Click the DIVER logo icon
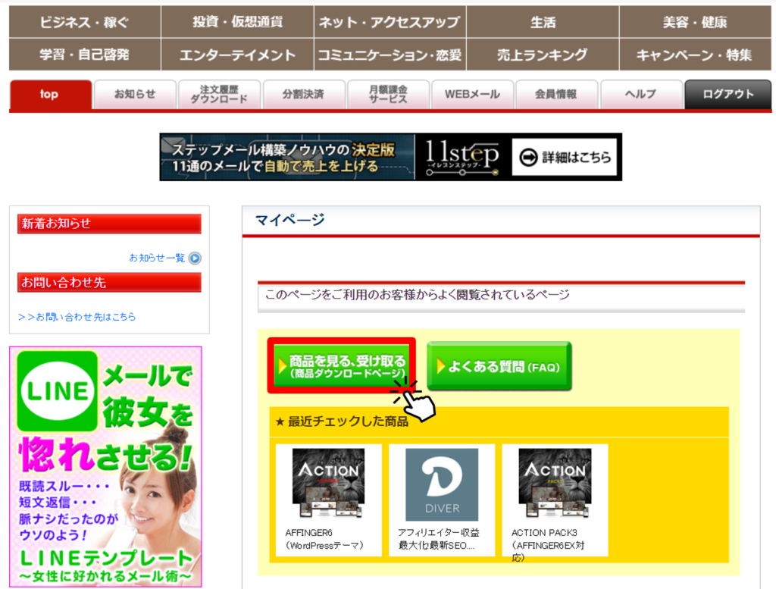 point(442,484)
